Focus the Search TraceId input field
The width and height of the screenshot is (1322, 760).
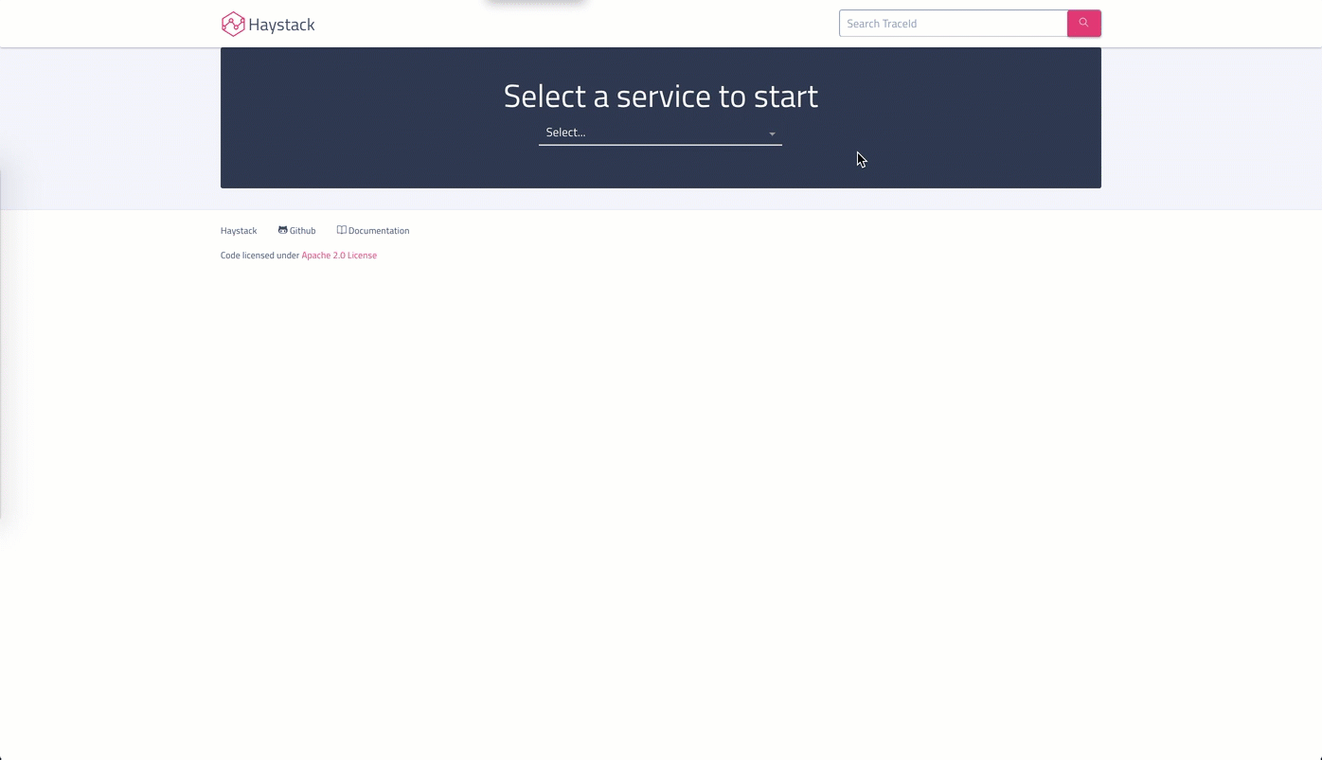953,24
